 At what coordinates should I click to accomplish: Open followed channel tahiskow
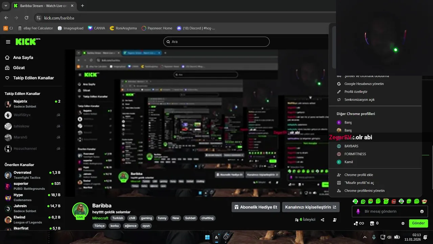(x=32, y=126)
